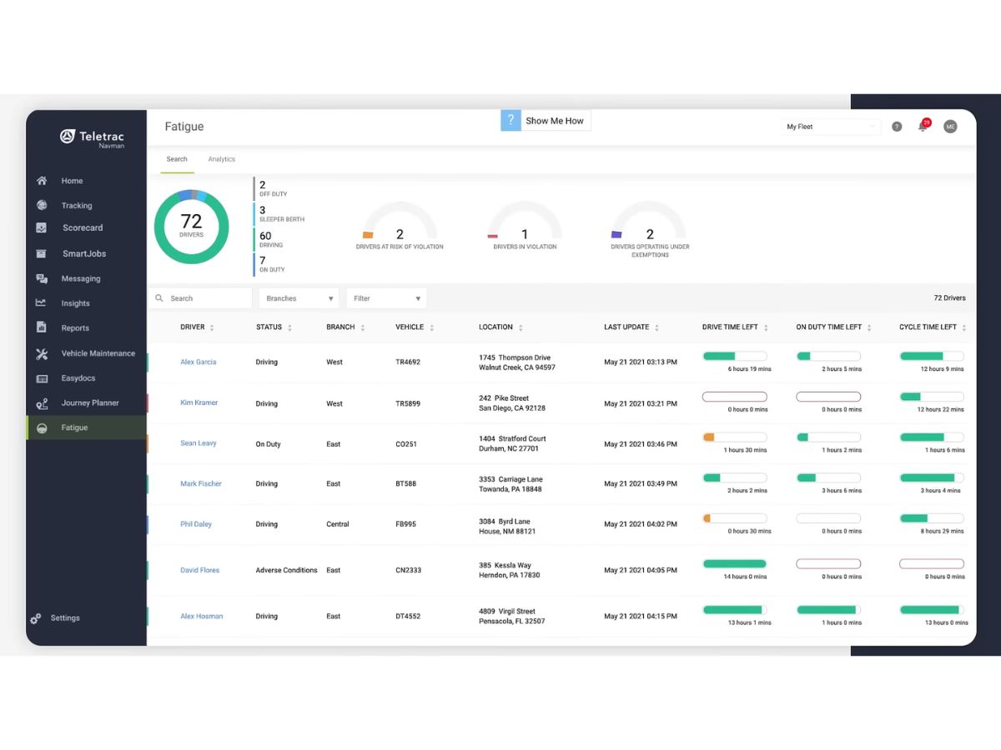Click the ME user avatar
Image resolution: width=1001 pixels, height=750 pixels.
coord(950,127)
